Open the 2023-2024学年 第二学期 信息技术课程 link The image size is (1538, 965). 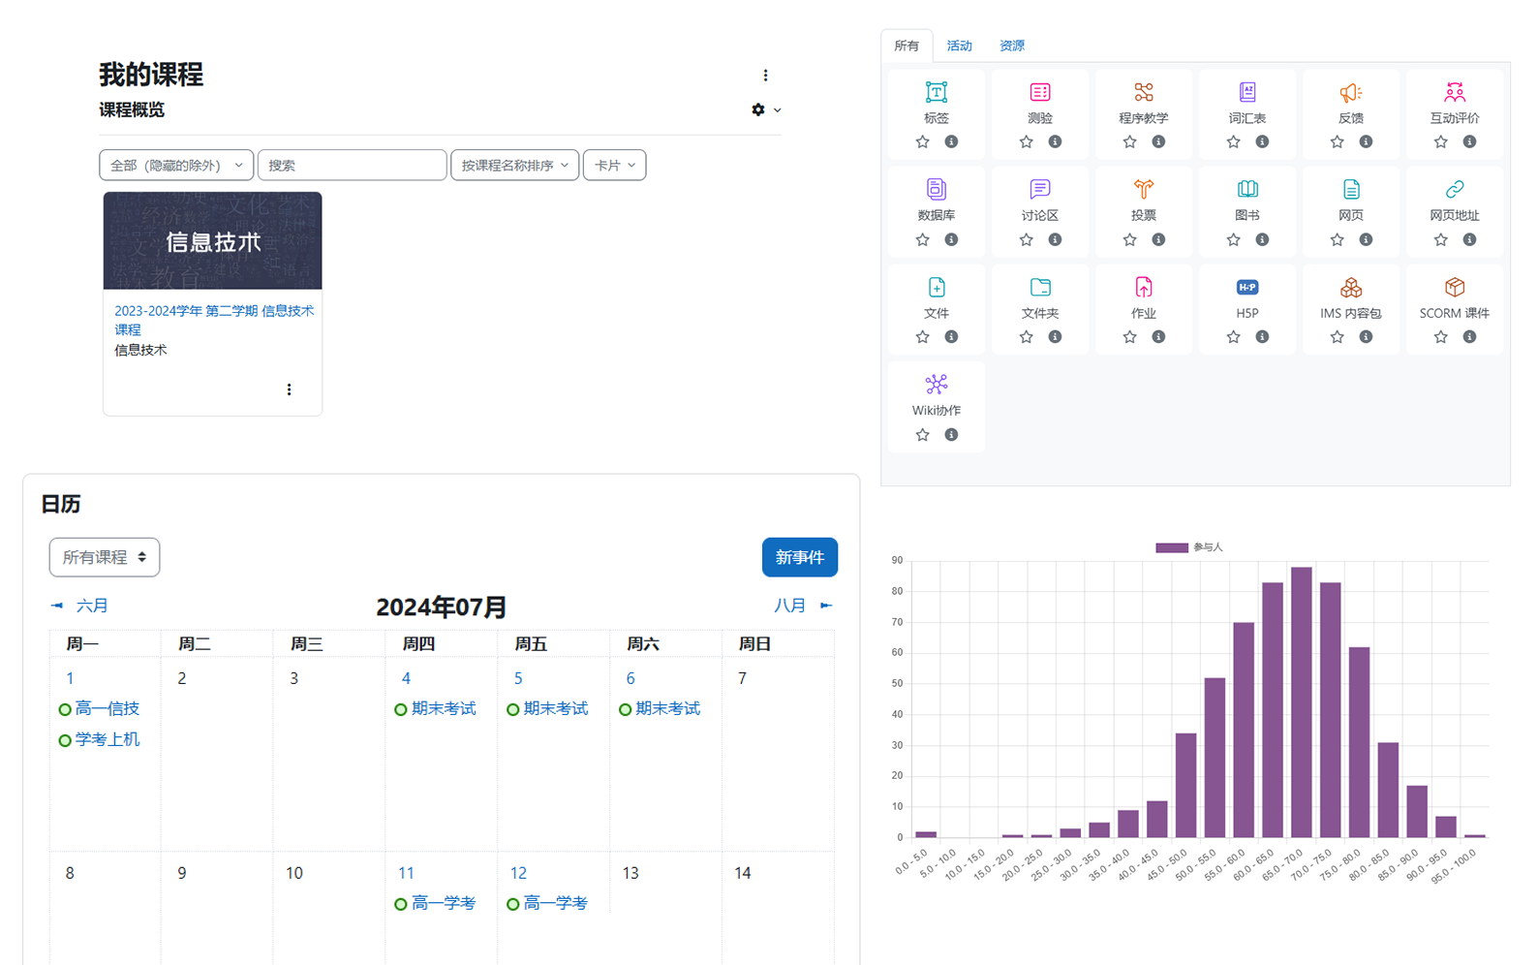pyautogui.click(x=214, y=320)
